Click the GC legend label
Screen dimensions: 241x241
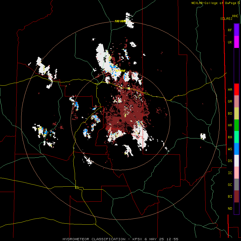tap(230, 185)
